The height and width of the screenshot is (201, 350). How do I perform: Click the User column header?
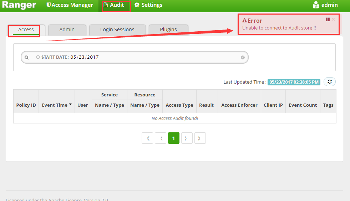point(82,105)
